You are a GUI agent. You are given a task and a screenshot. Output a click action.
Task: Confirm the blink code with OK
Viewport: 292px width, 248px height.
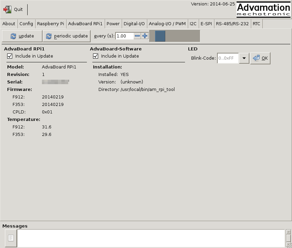(260, 58)
